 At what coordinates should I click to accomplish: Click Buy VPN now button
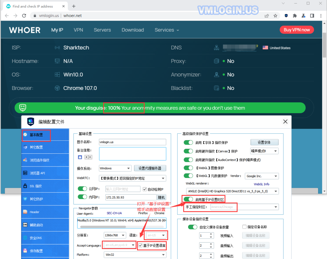coord(297,30)
